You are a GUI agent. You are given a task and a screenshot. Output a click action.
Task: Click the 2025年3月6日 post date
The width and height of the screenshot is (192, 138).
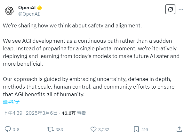(43, 113)
